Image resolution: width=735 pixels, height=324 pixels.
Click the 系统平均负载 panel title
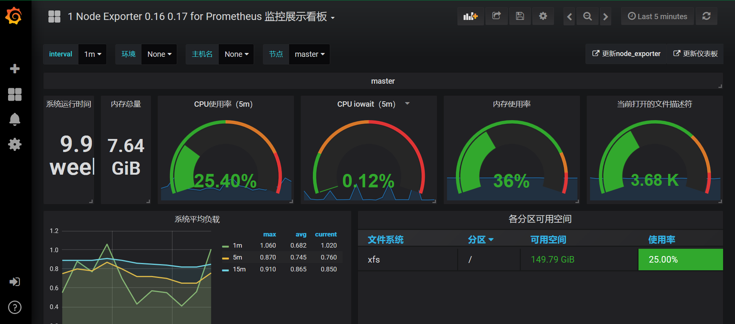[197, 219]
